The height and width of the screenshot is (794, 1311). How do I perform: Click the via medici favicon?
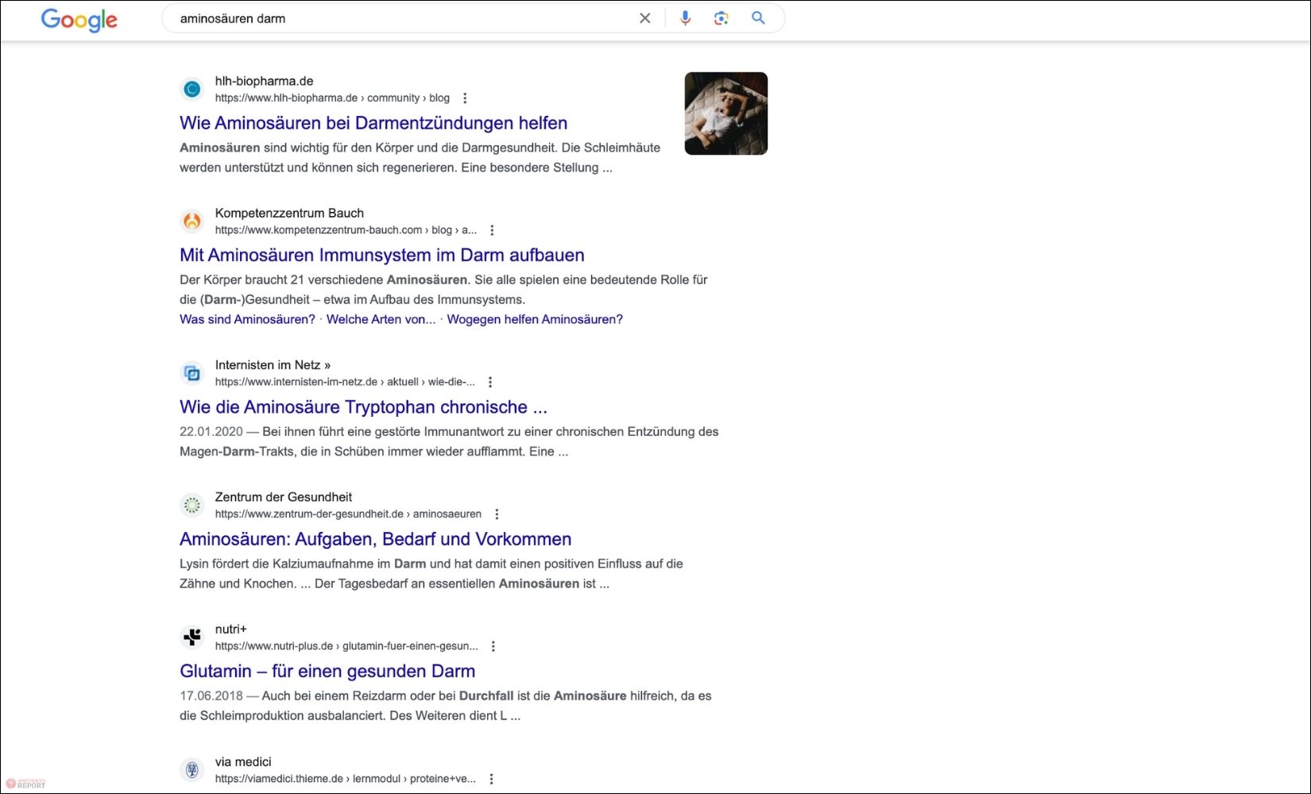[192, 769]
